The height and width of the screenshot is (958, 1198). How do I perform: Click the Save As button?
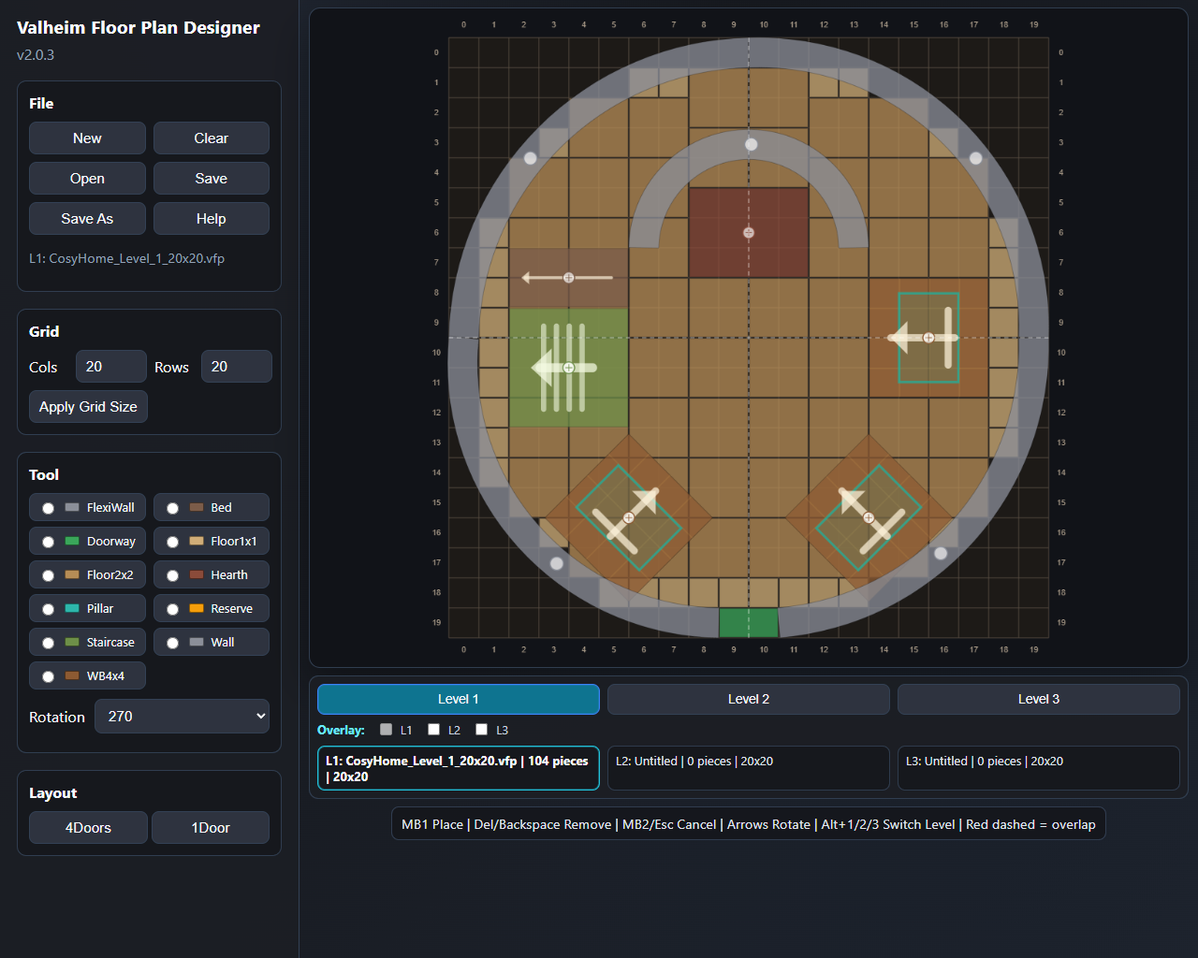[87, 219]
